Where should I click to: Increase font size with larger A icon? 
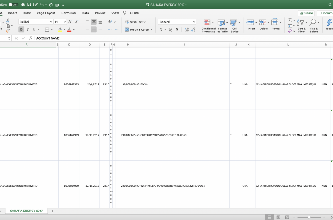point(70,22)
